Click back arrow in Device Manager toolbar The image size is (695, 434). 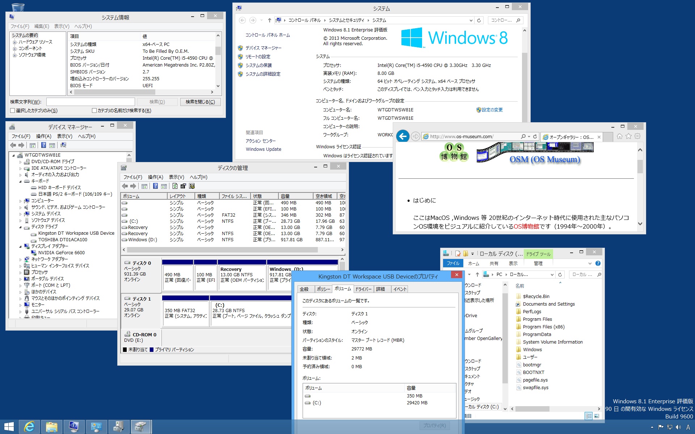coord(13,145)
